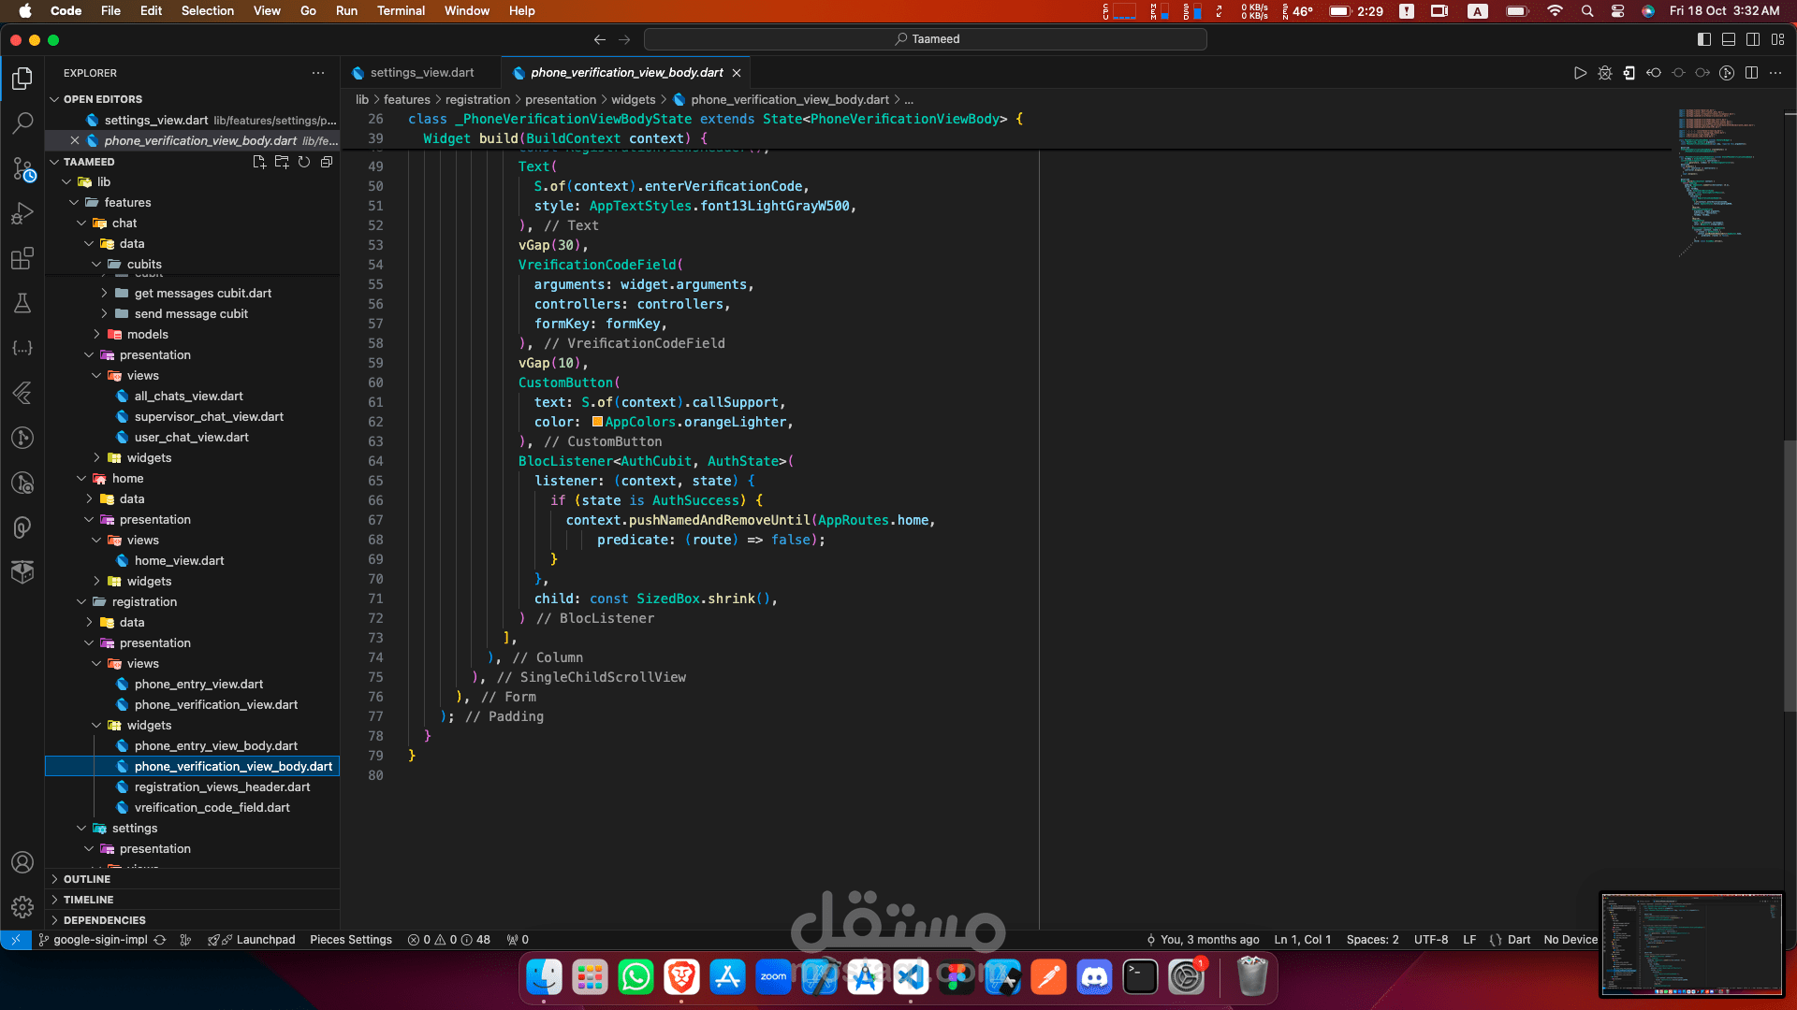The width and height of the screenshot is (1797, 1010).
Task: Toggle primary side bar layout button
Action: 1704,39
